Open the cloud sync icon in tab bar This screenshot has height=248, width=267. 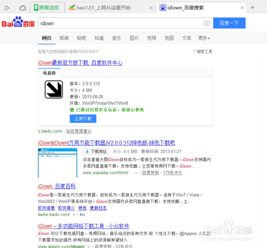(23, 8)
